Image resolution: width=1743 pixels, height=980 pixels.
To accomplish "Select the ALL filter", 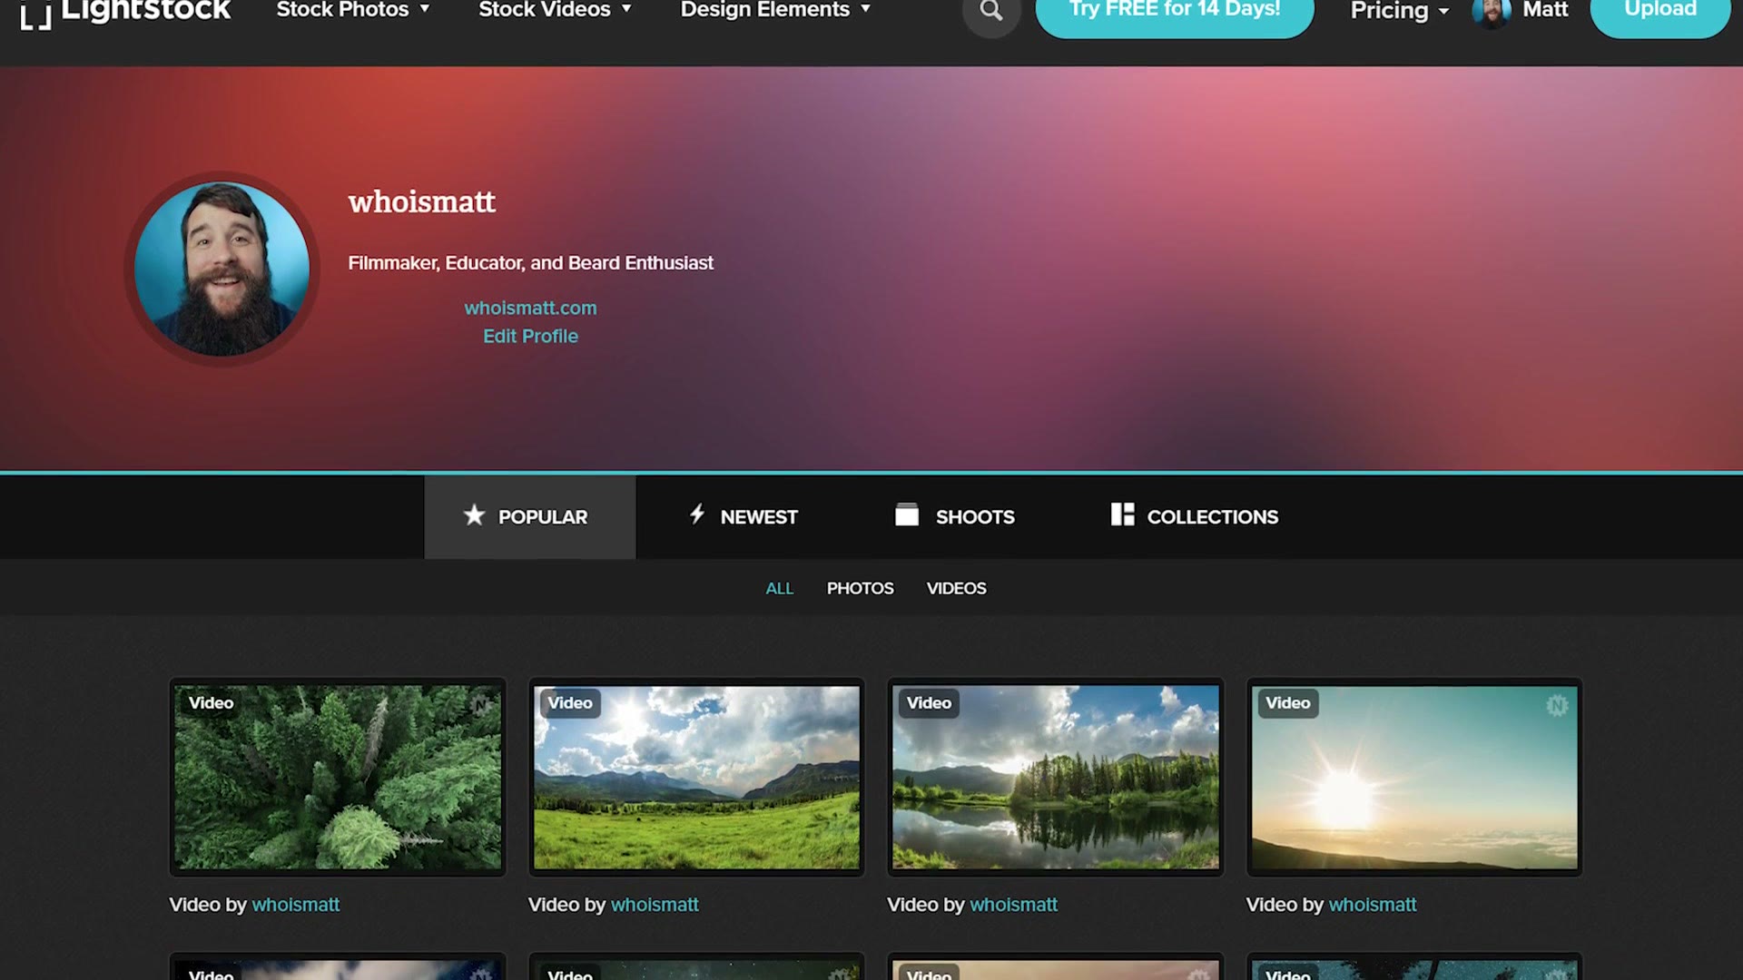I will (780, 588).
